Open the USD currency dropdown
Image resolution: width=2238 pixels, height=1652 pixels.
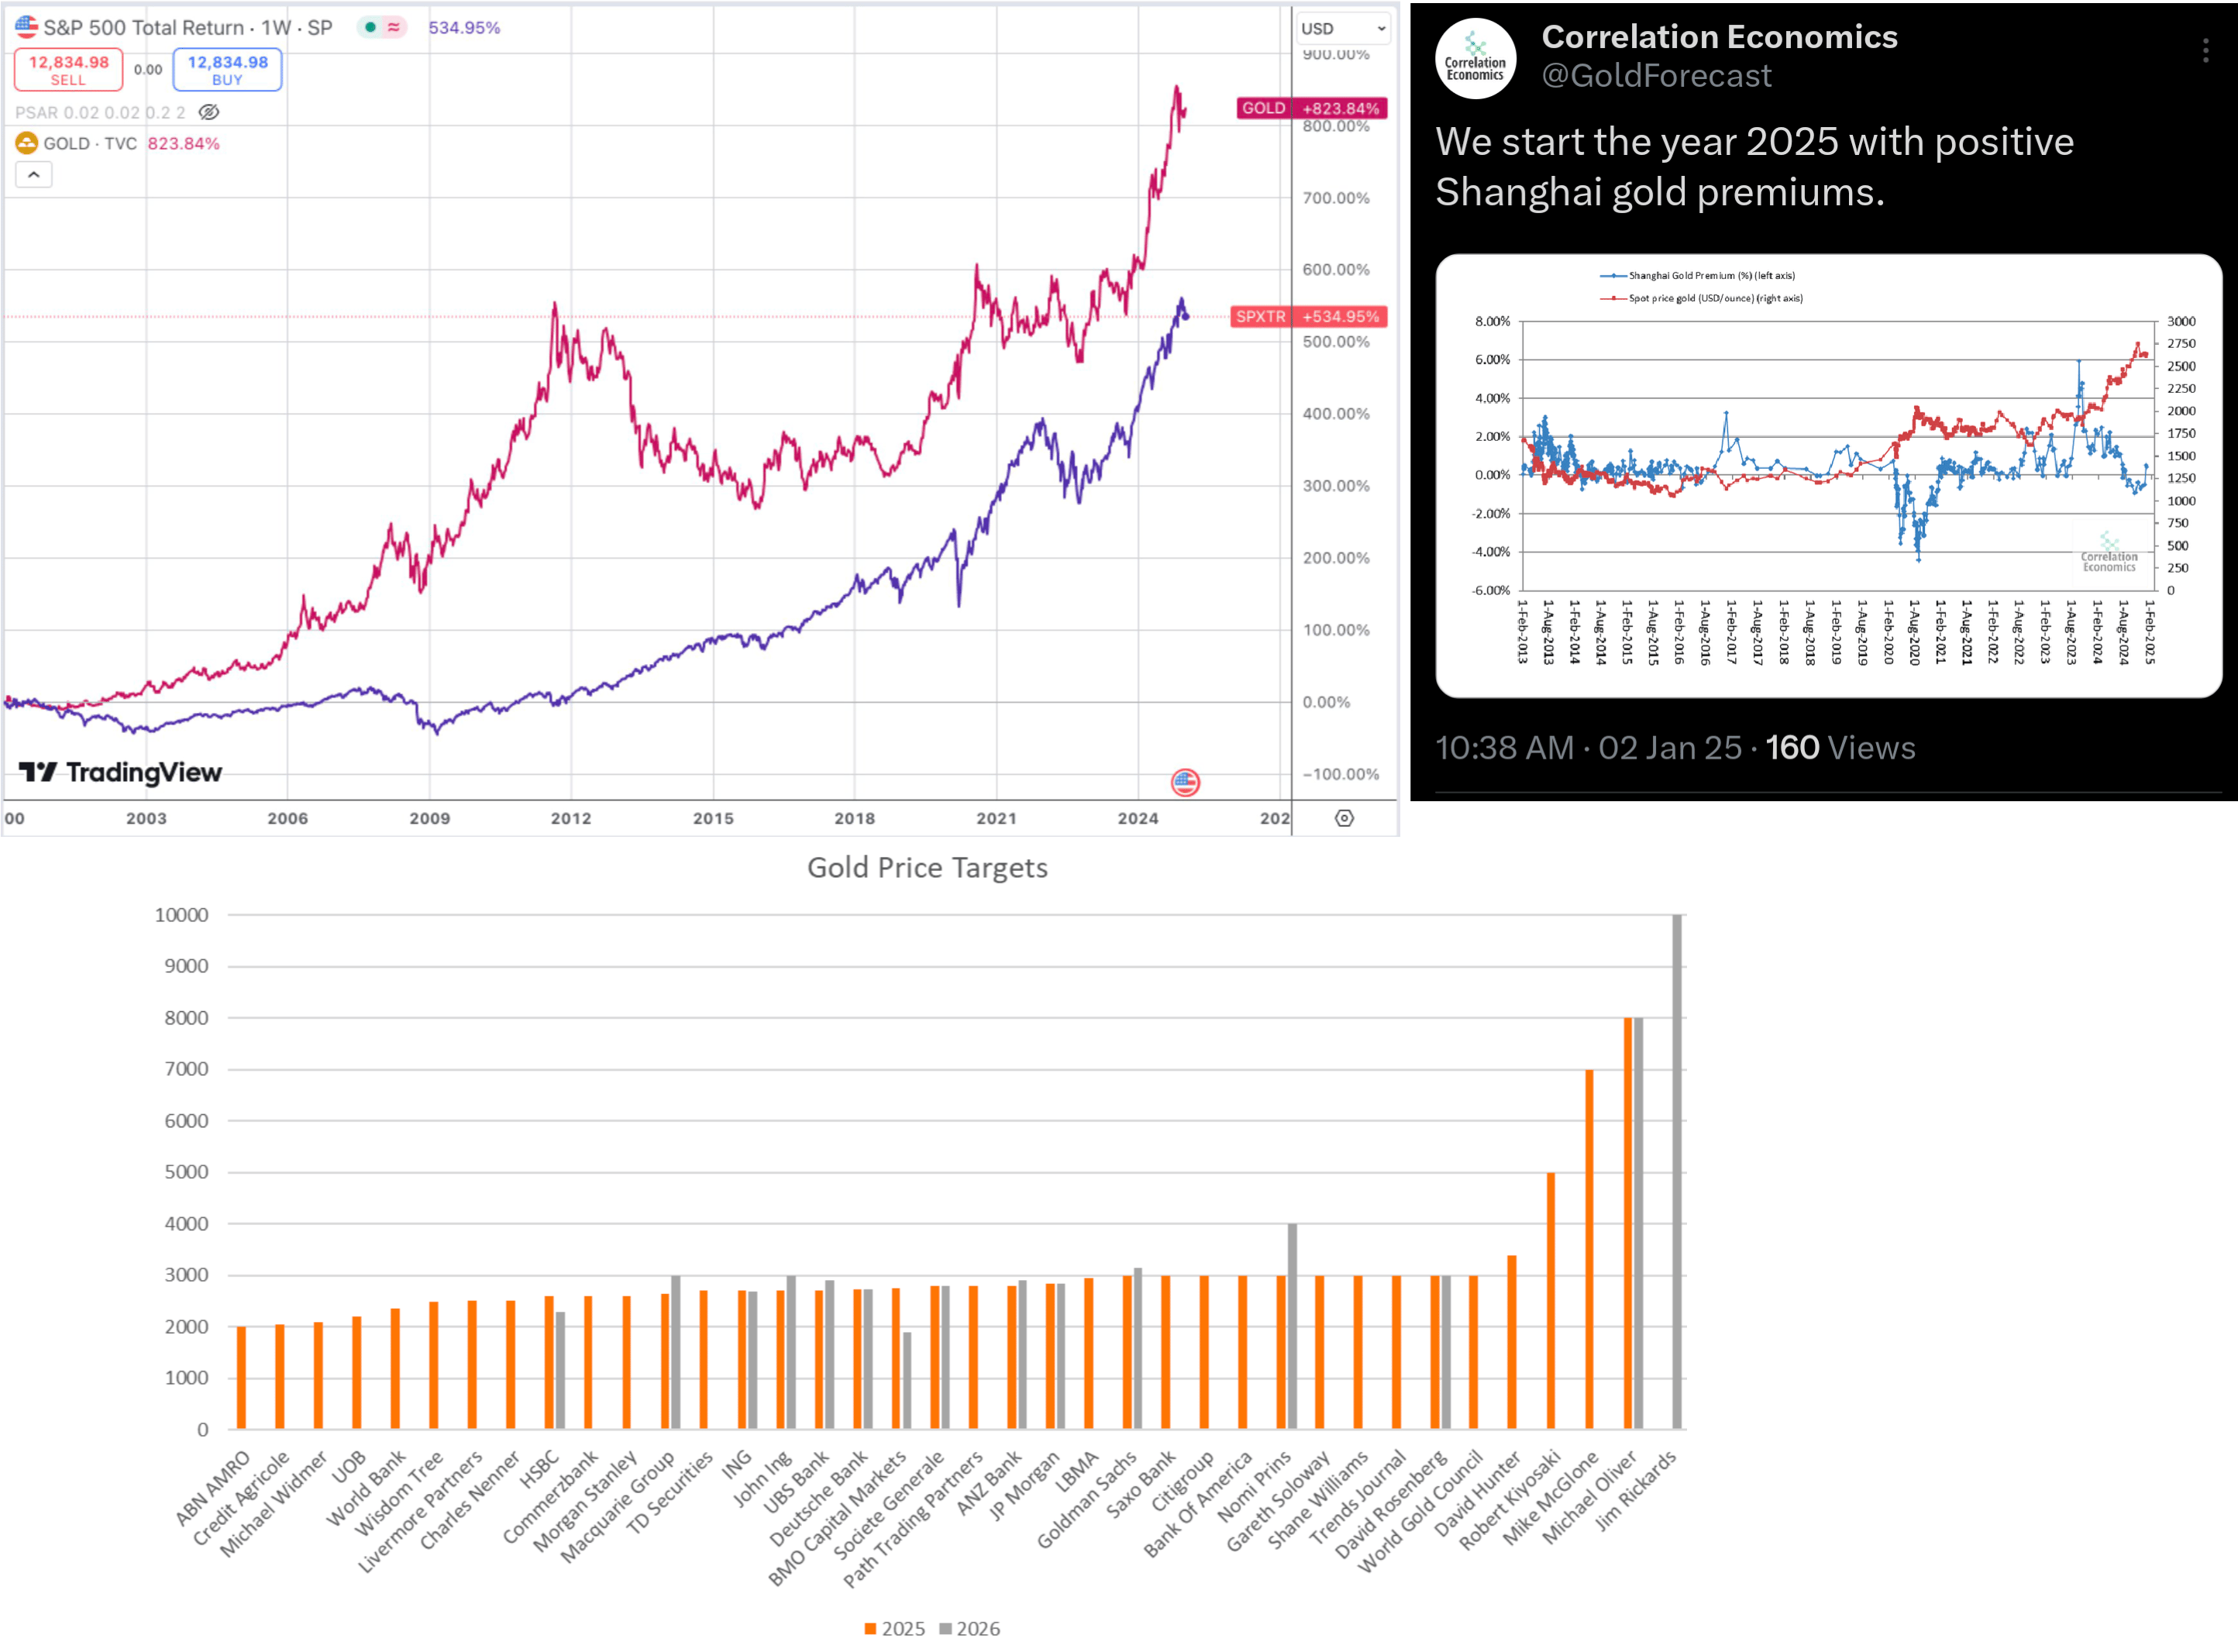(x=1343, y=29)
